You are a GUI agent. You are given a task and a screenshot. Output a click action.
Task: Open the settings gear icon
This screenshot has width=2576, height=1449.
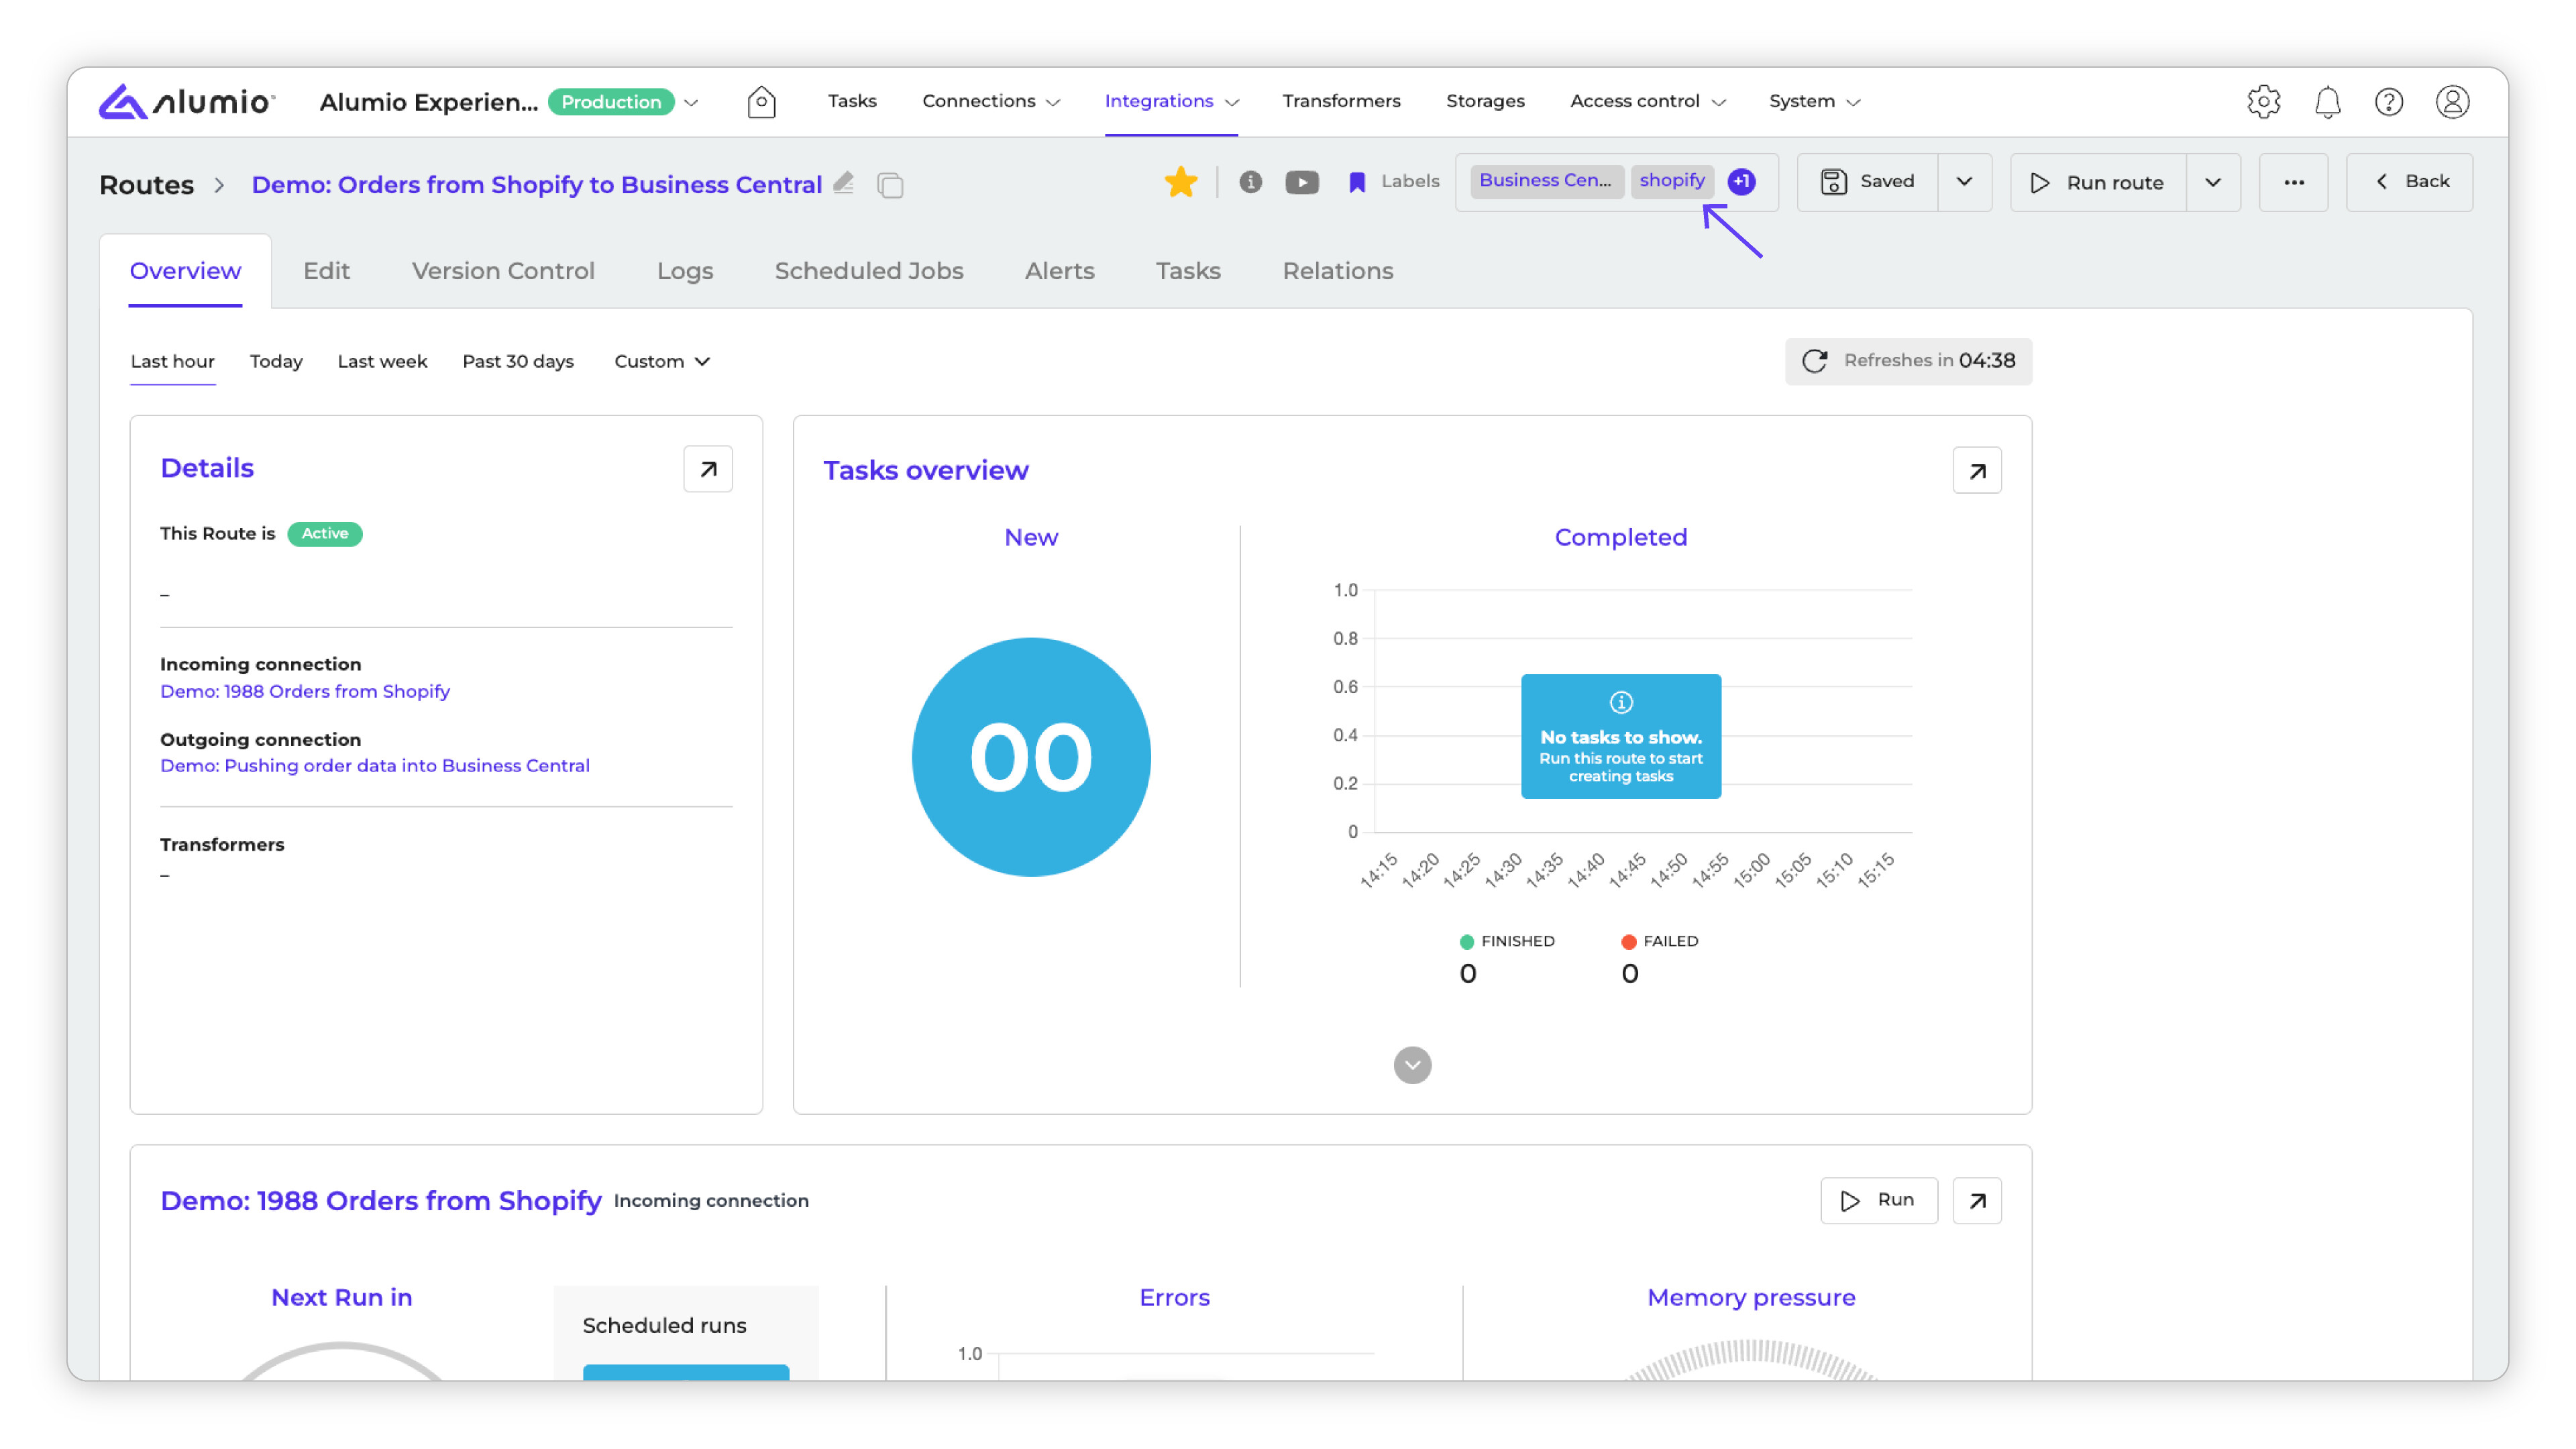point(2263,102)
